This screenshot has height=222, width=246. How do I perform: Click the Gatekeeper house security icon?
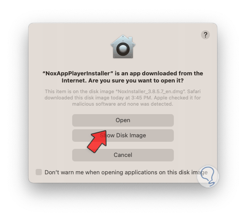tap(123, 46)
